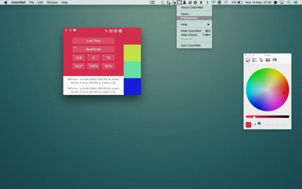
Task: Select the saved blue swatch in Colors panel
Action: [259, 123]
